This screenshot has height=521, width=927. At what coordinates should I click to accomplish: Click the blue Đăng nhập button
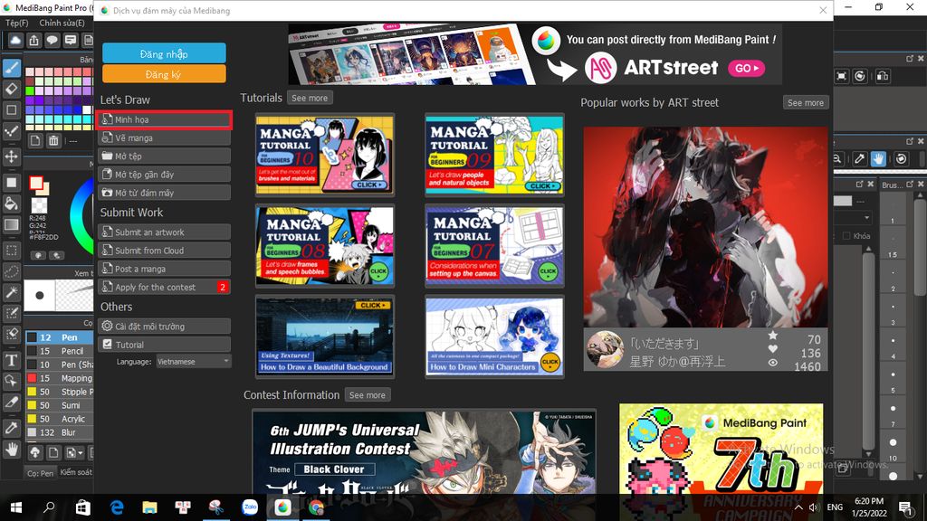(x=164, y=53)
